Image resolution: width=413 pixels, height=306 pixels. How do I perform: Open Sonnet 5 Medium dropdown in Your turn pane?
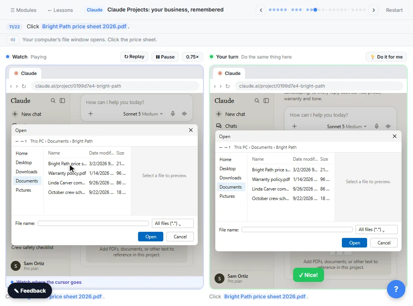347,127
